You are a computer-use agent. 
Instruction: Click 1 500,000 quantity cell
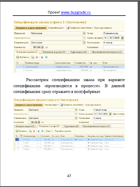coord(46,149)
